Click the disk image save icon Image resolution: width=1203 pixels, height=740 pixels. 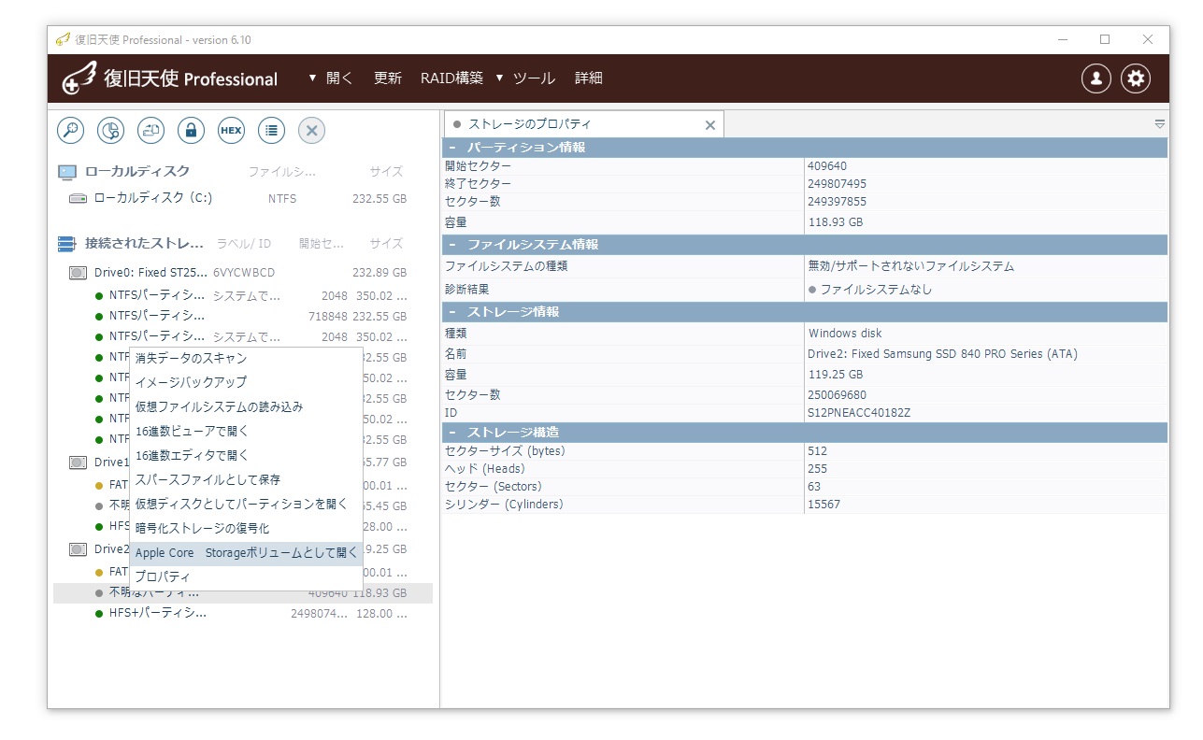151,130
